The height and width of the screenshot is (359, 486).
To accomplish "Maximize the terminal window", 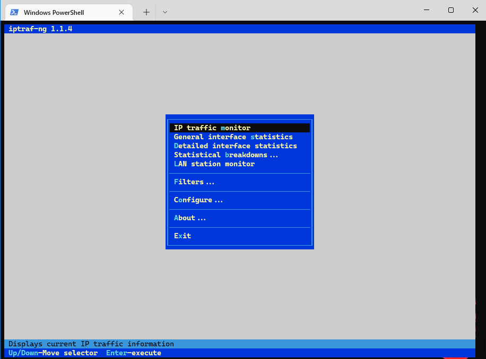I will tap(451, 10).
